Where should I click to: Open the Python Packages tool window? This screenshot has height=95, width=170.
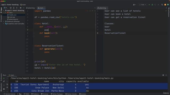point(57,94)
